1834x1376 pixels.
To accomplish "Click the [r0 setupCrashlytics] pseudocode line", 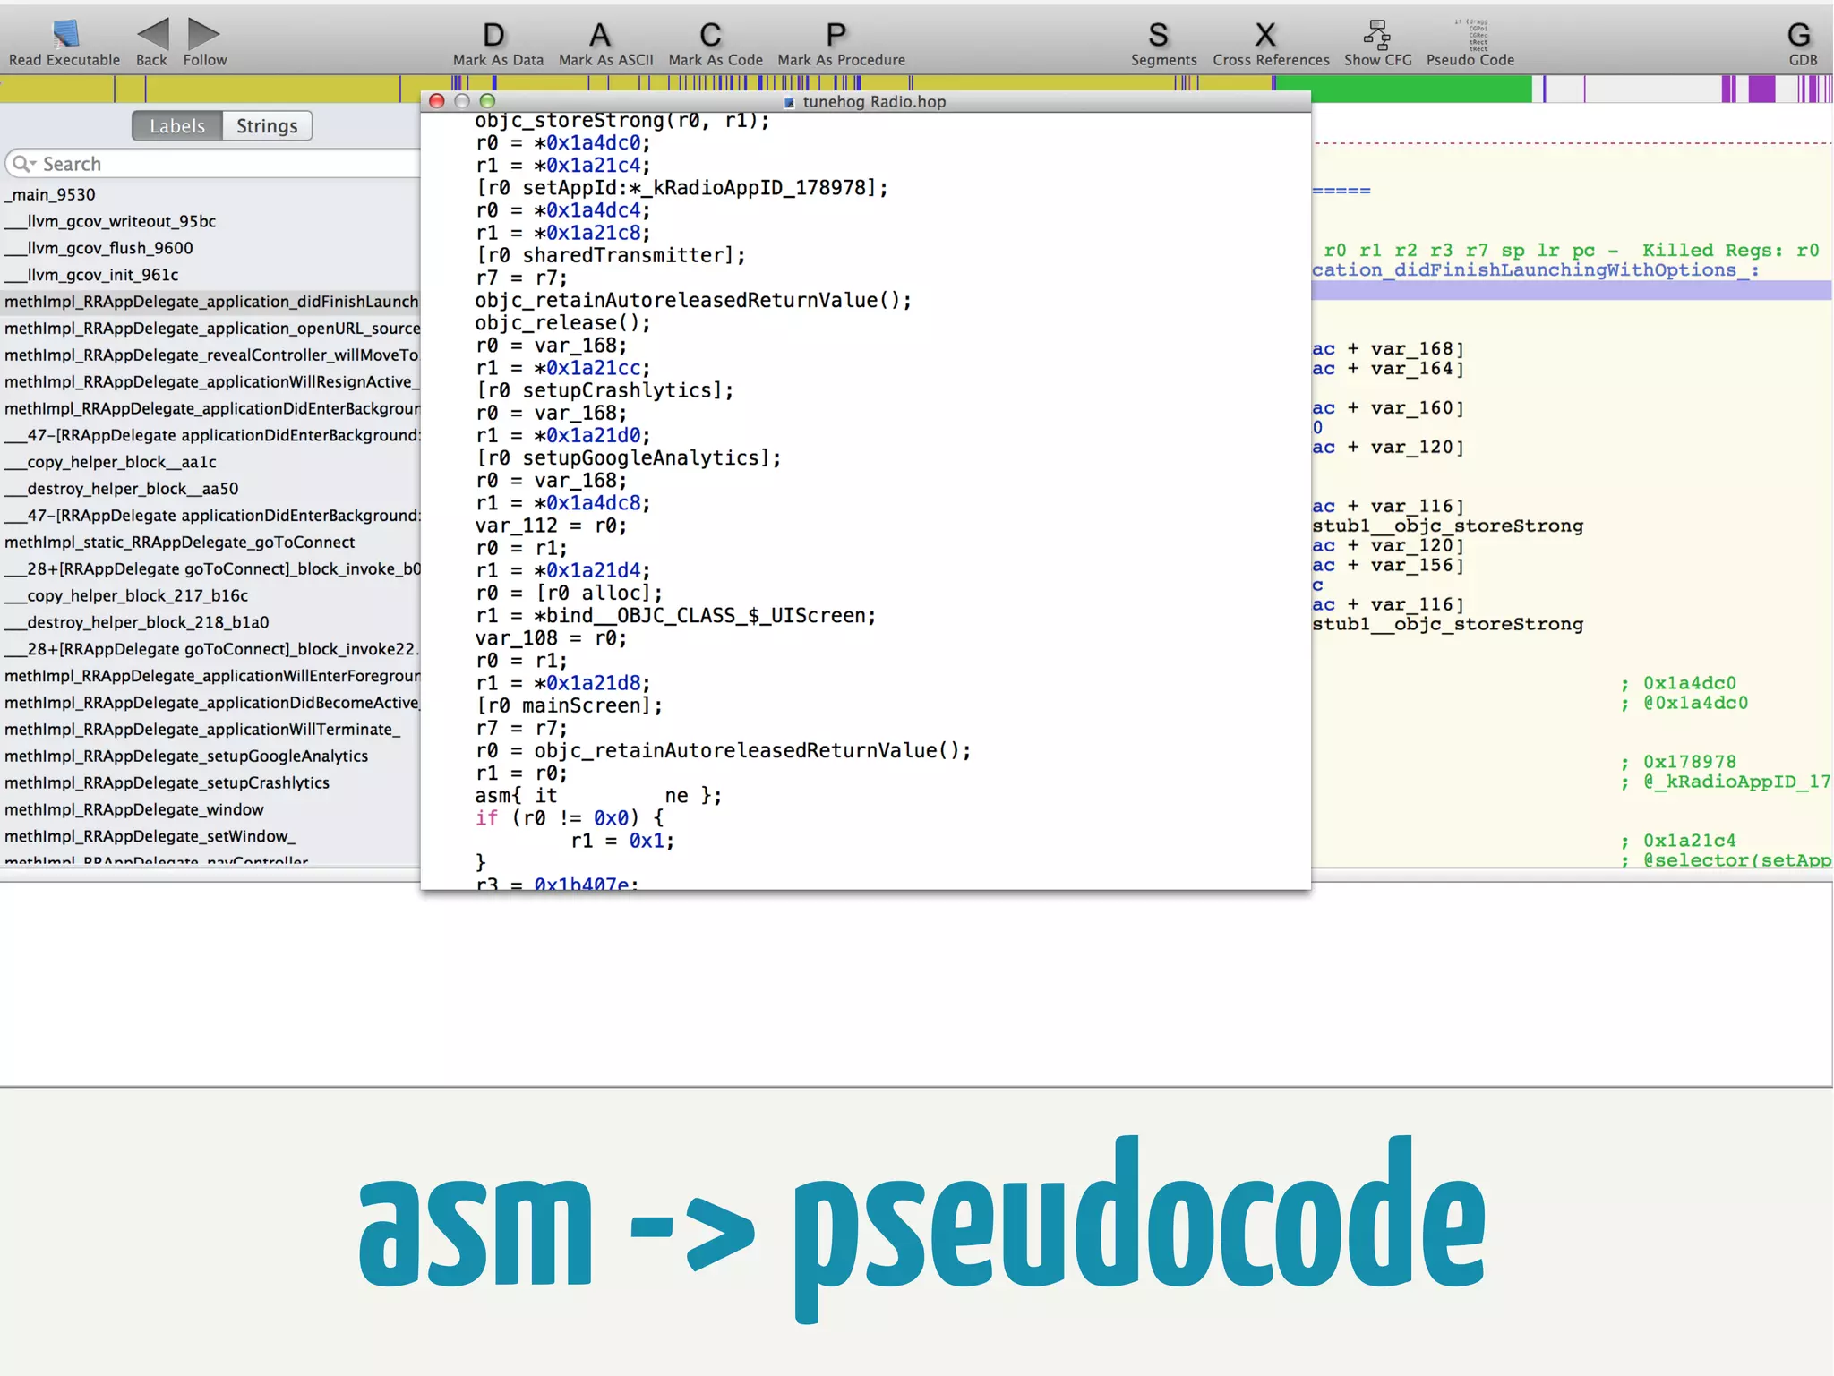I will (x=604, y=390).
